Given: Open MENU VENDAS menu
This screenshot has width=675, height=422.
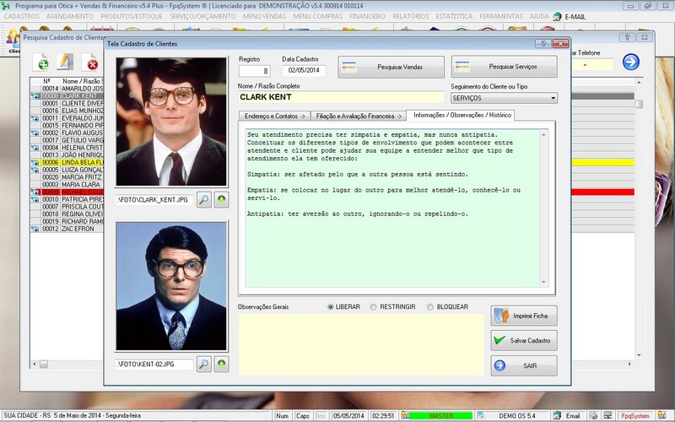Looking at the screenshot, I should [x=264, y=16].
